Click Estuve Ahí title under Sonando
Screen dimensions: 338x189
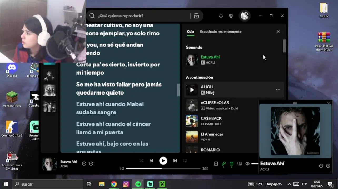[x=210, y=57]
